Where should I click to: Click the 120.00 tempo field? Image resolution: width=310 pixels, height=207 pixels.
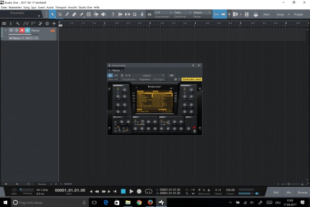230,190
